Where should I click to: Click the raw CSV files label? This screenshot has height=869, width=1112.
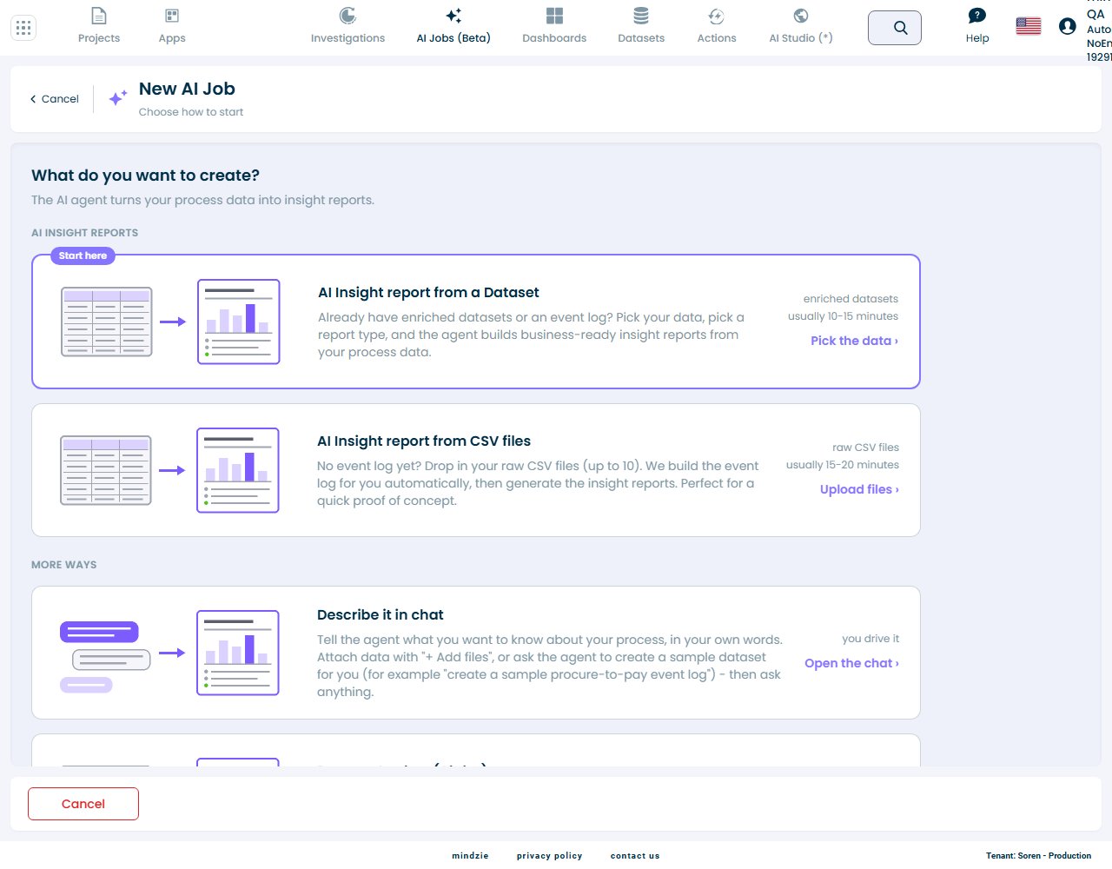click(x=865, y=448)
